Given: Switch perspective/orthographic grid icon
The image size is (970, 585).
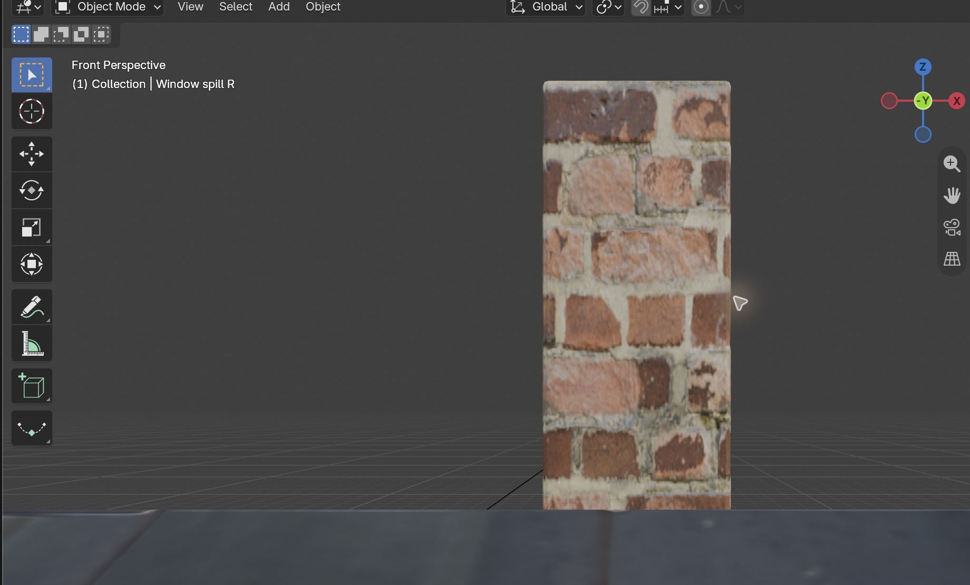Looking at the screenshot, I should (x=952, y=259).
